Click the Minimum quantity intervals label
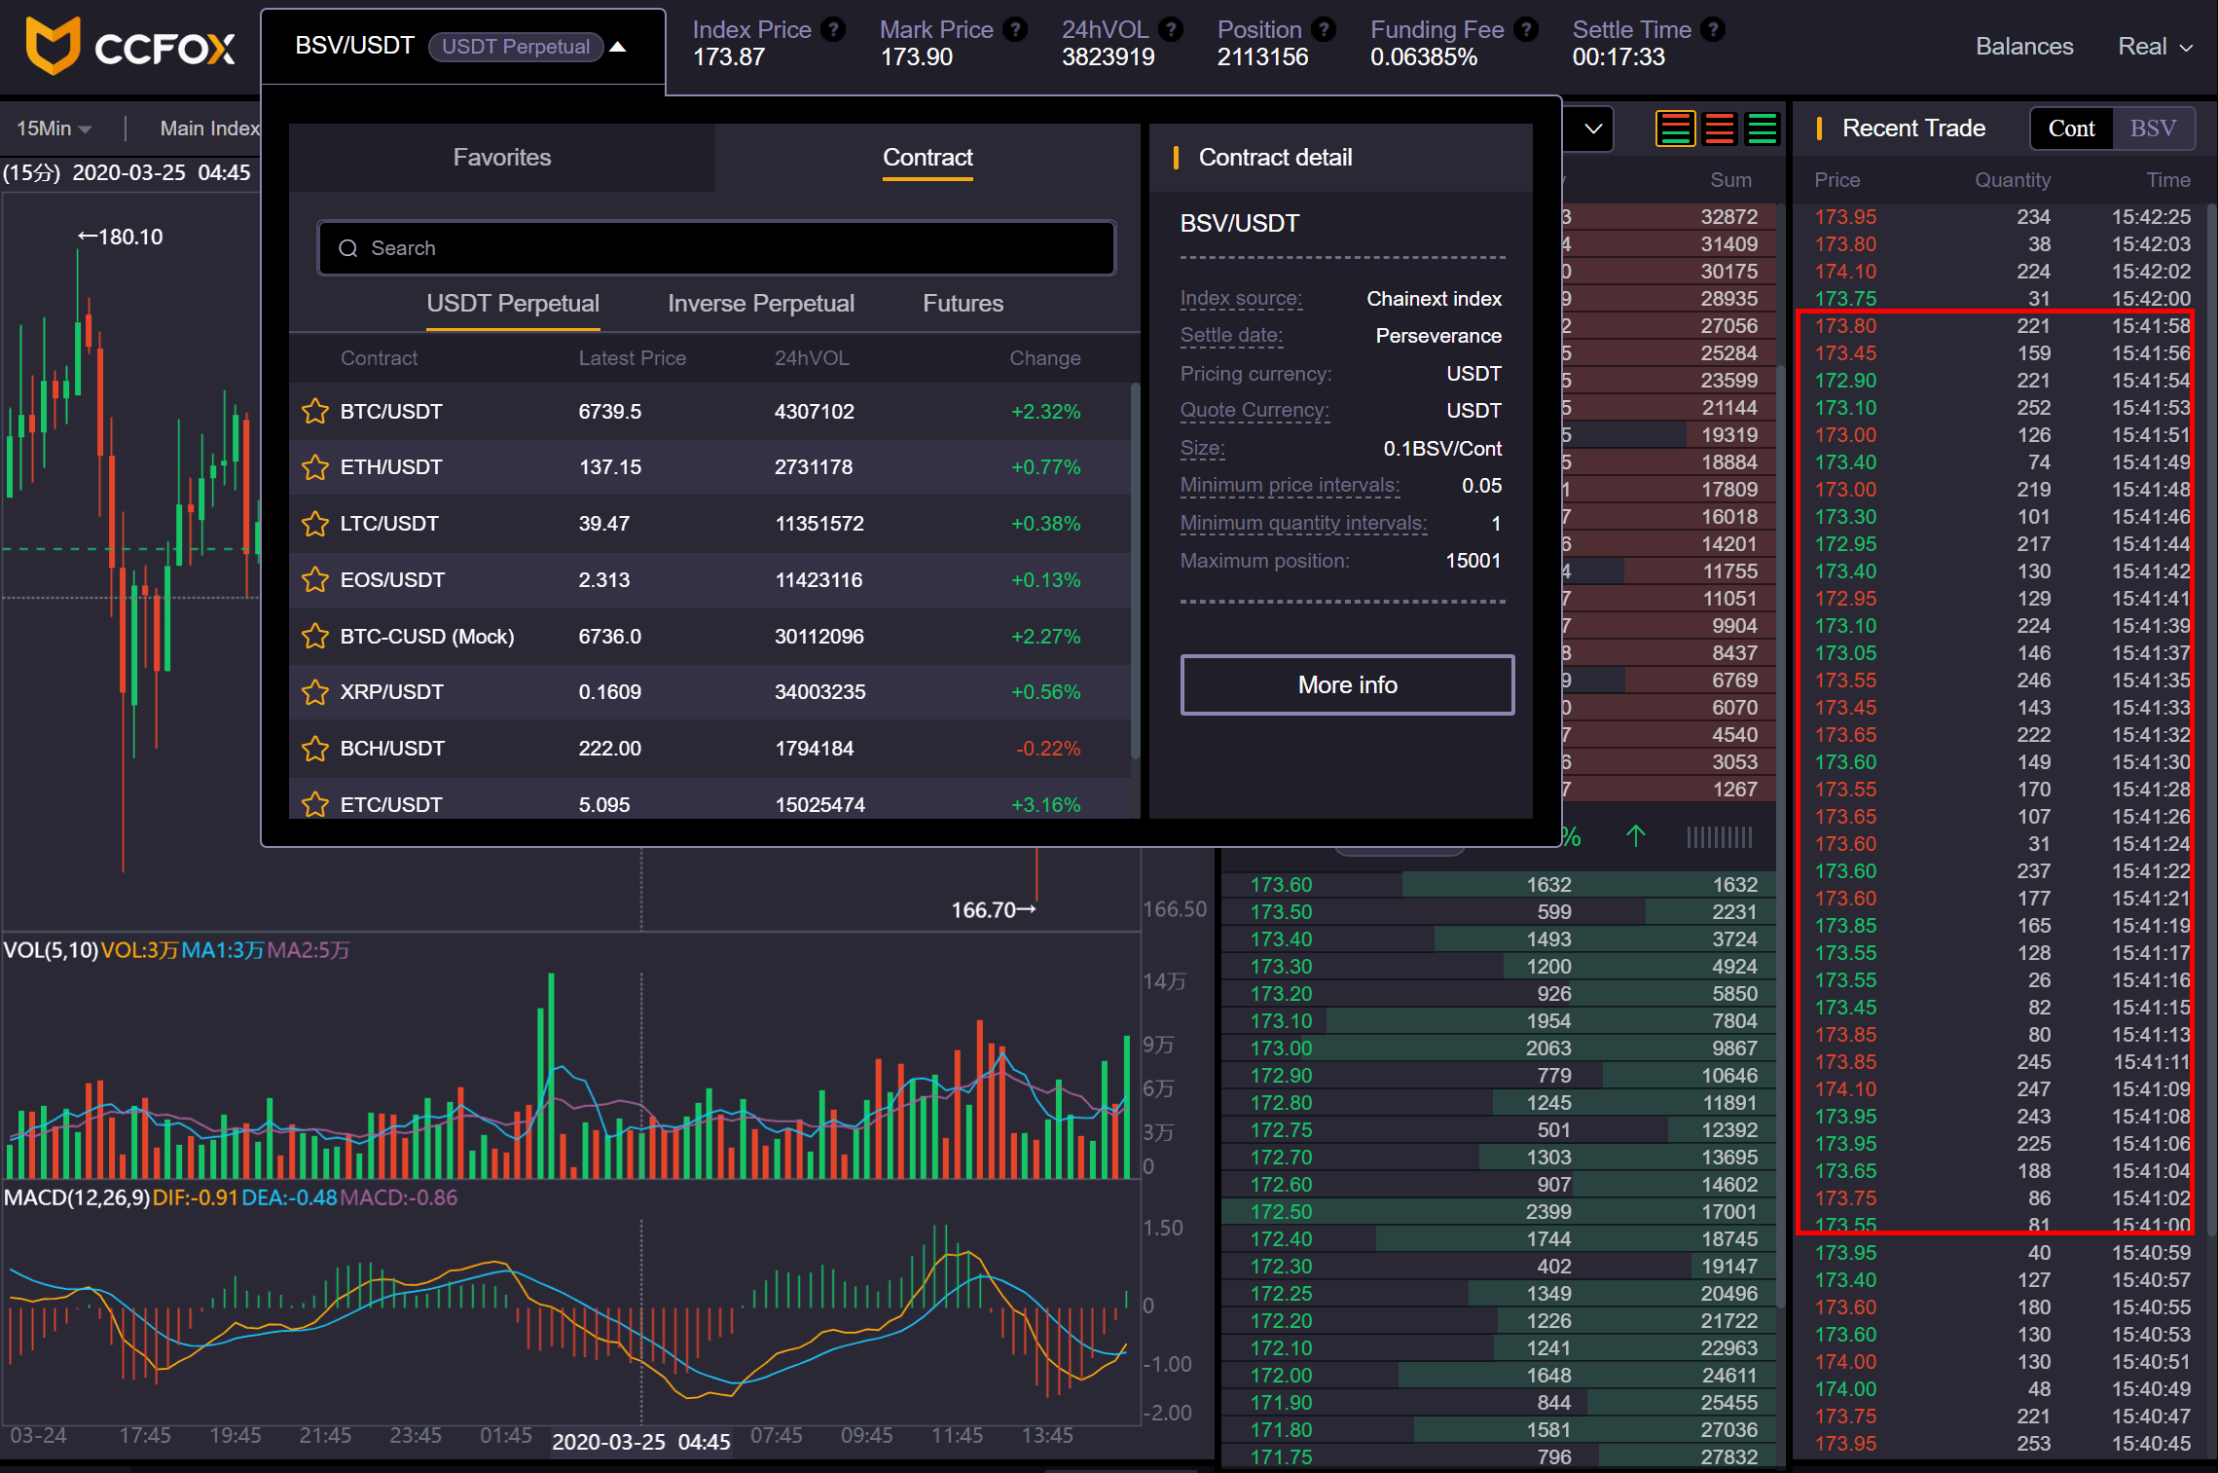The width and height of the screenshot is (2218, 1473). [1303, 524]
